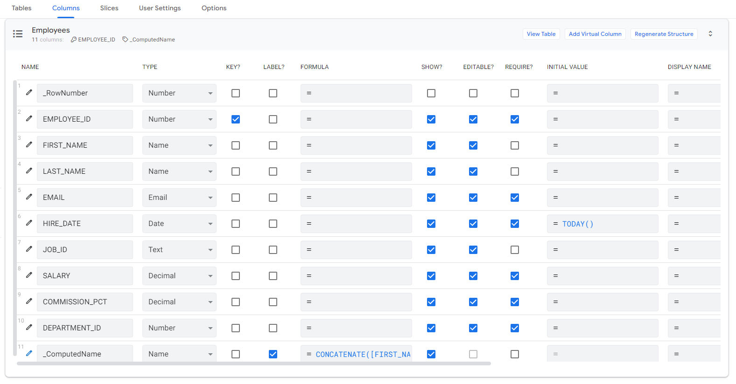Screen dimensions: 736x384
Task: Click the pencil icon next to EMAIL
Action: coord(29,197)
